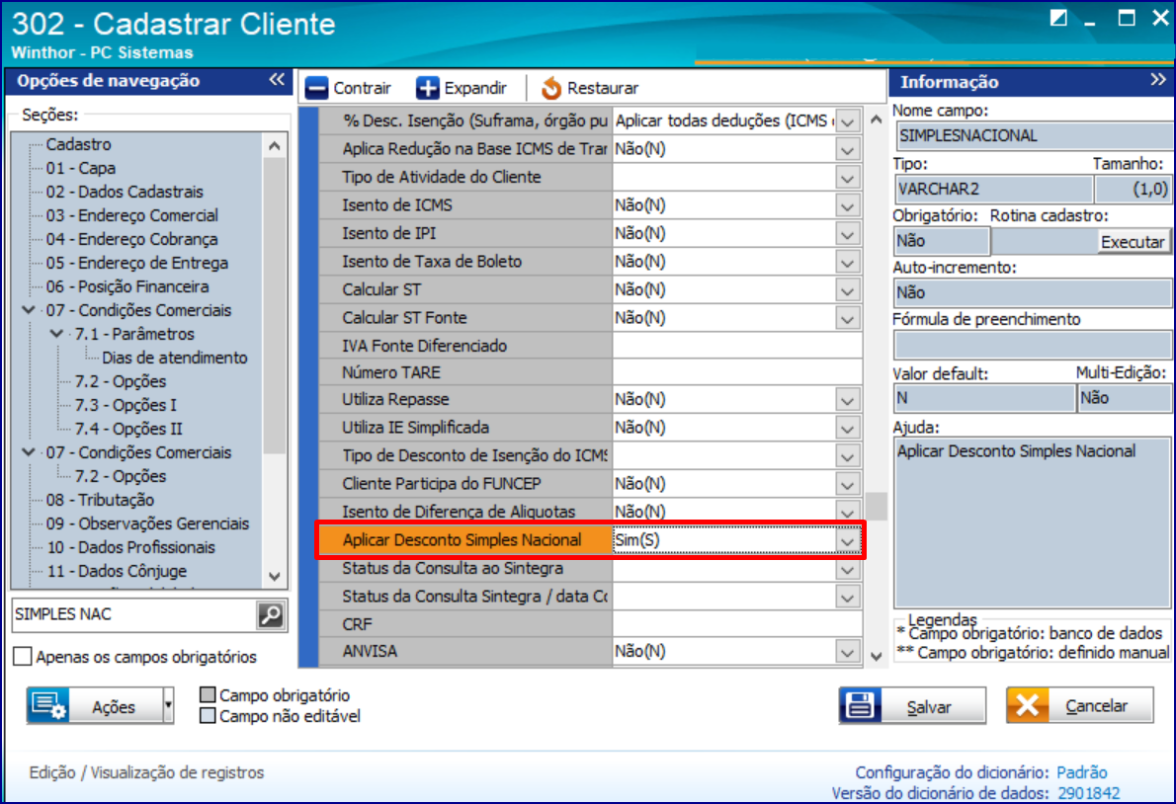Click the Restaurar button
Image resolution: width=1176 pixels, height=804 pixels.
click(x=590, y=88)
